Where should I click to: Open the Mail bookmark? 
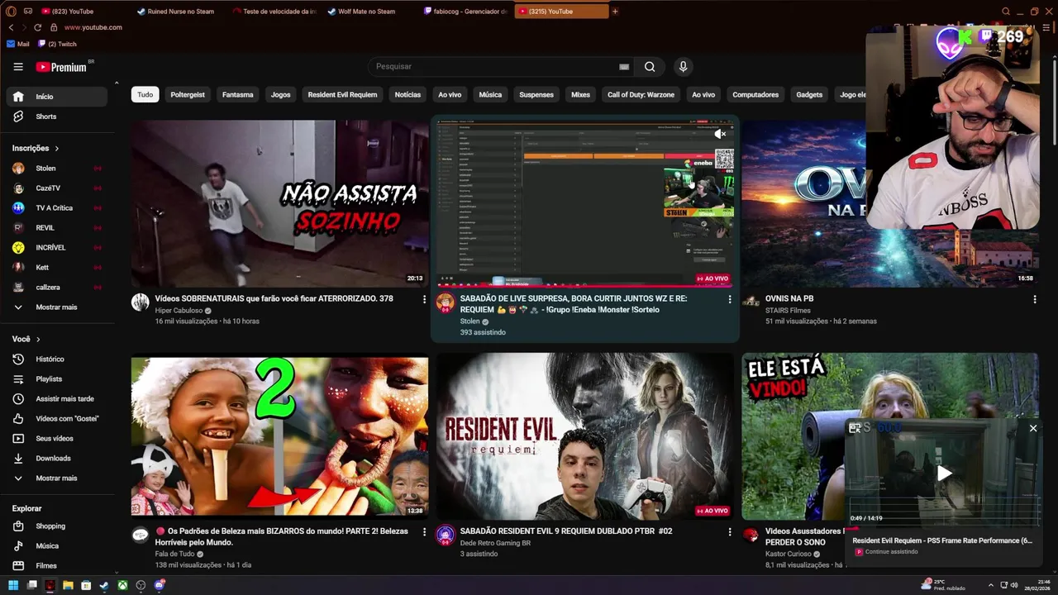[x=18, y=44]
